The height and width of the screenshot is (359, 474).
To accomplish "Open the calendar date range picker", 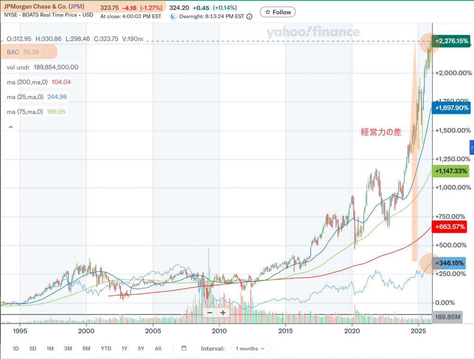I will point(184,348).
